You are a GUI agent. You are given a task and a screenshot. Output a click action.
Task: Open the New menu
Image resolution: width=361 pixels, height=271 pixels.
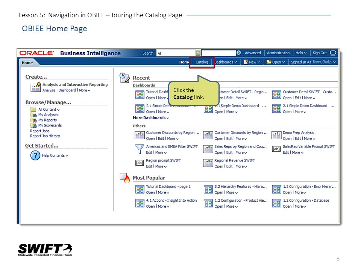click(255, 62)
